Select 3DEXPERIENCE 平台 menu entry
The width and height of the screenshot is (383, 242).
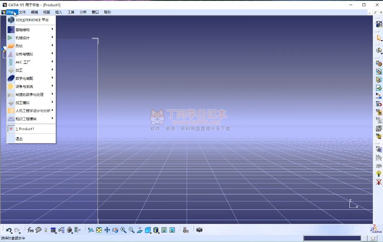click(x=31, y=20)
